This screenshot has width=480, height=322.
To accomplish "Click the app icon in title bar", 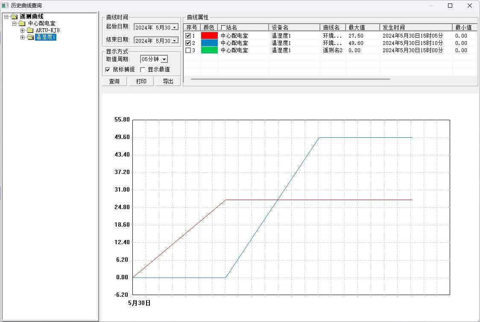I will (x=5, y=6).
